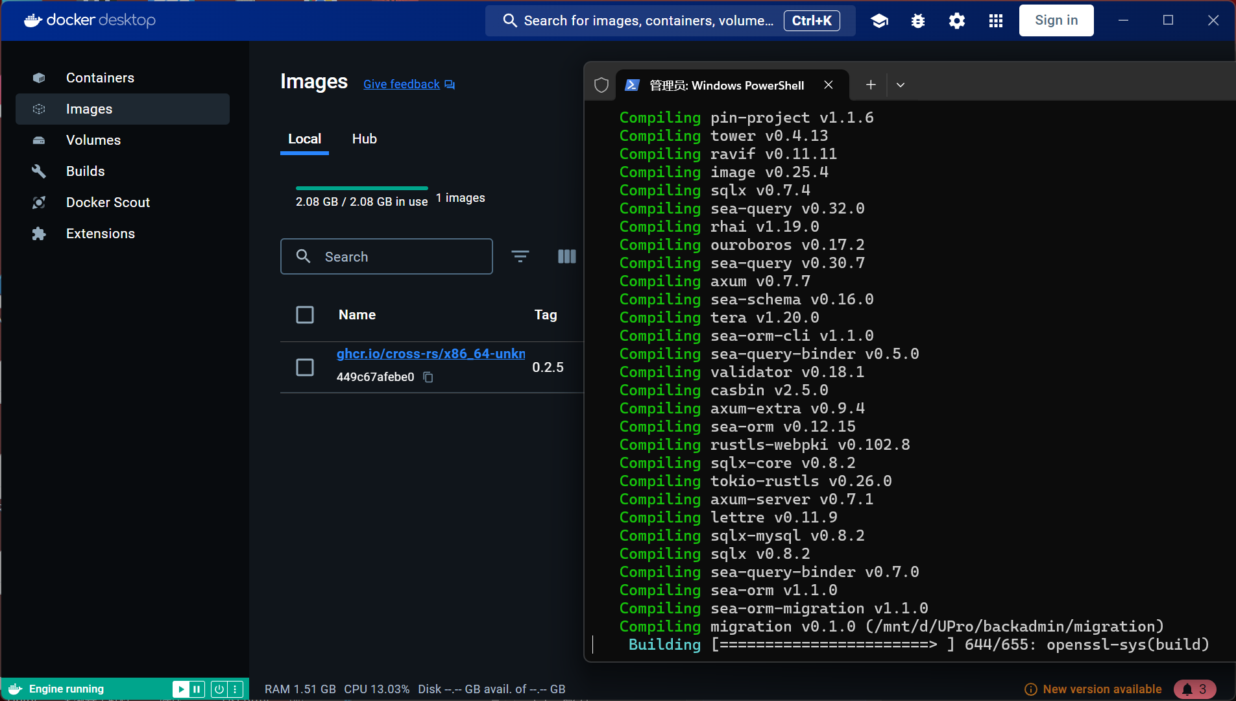The image size is (1236, 701).
Task: Click the CPU 13.03% status
Action: tap(377, 689)
